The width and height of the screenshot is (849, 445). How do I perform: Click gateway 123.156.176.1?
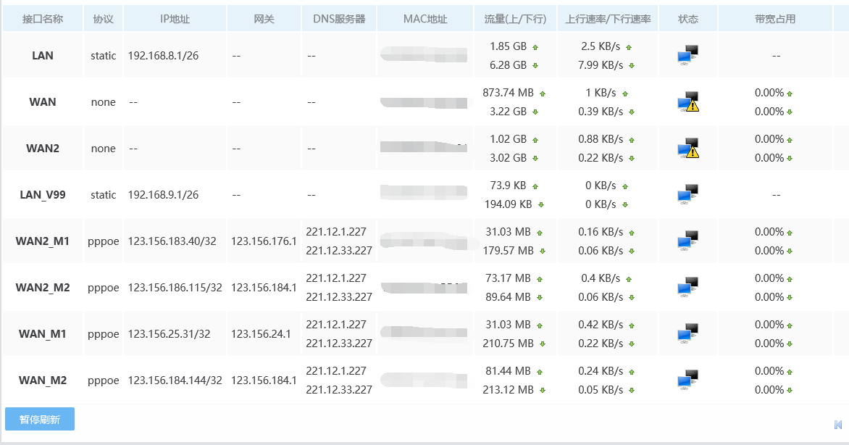coord(264,241)
